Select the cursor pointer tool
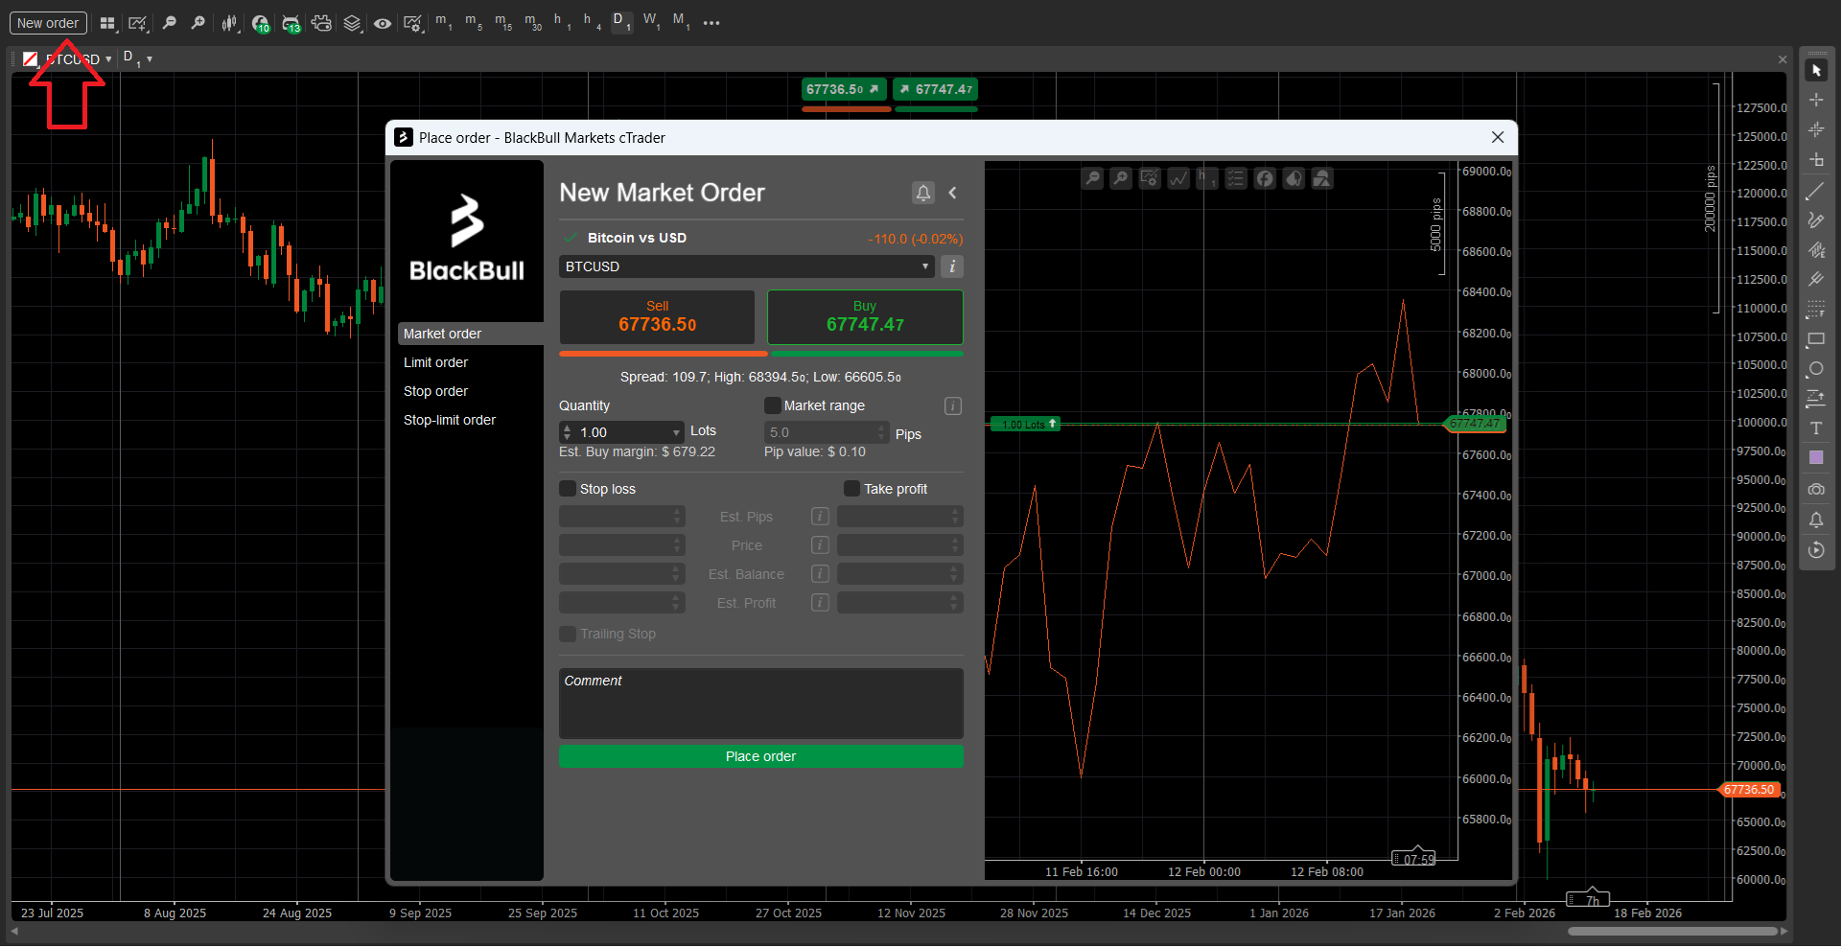The image size is (1841, 948). pos(1816,70)
